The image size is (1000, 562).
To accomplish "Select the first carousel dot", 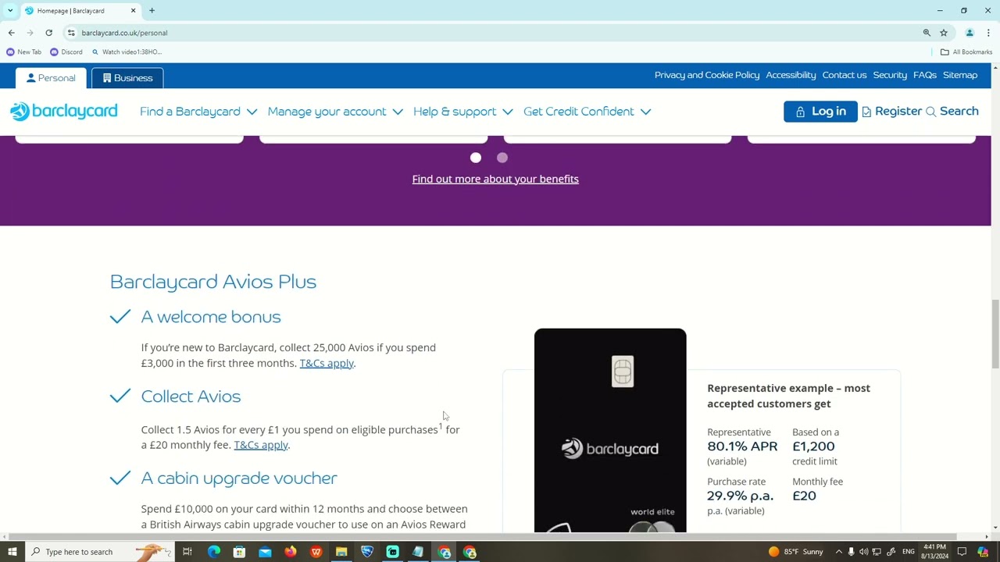I will point(476,158).
